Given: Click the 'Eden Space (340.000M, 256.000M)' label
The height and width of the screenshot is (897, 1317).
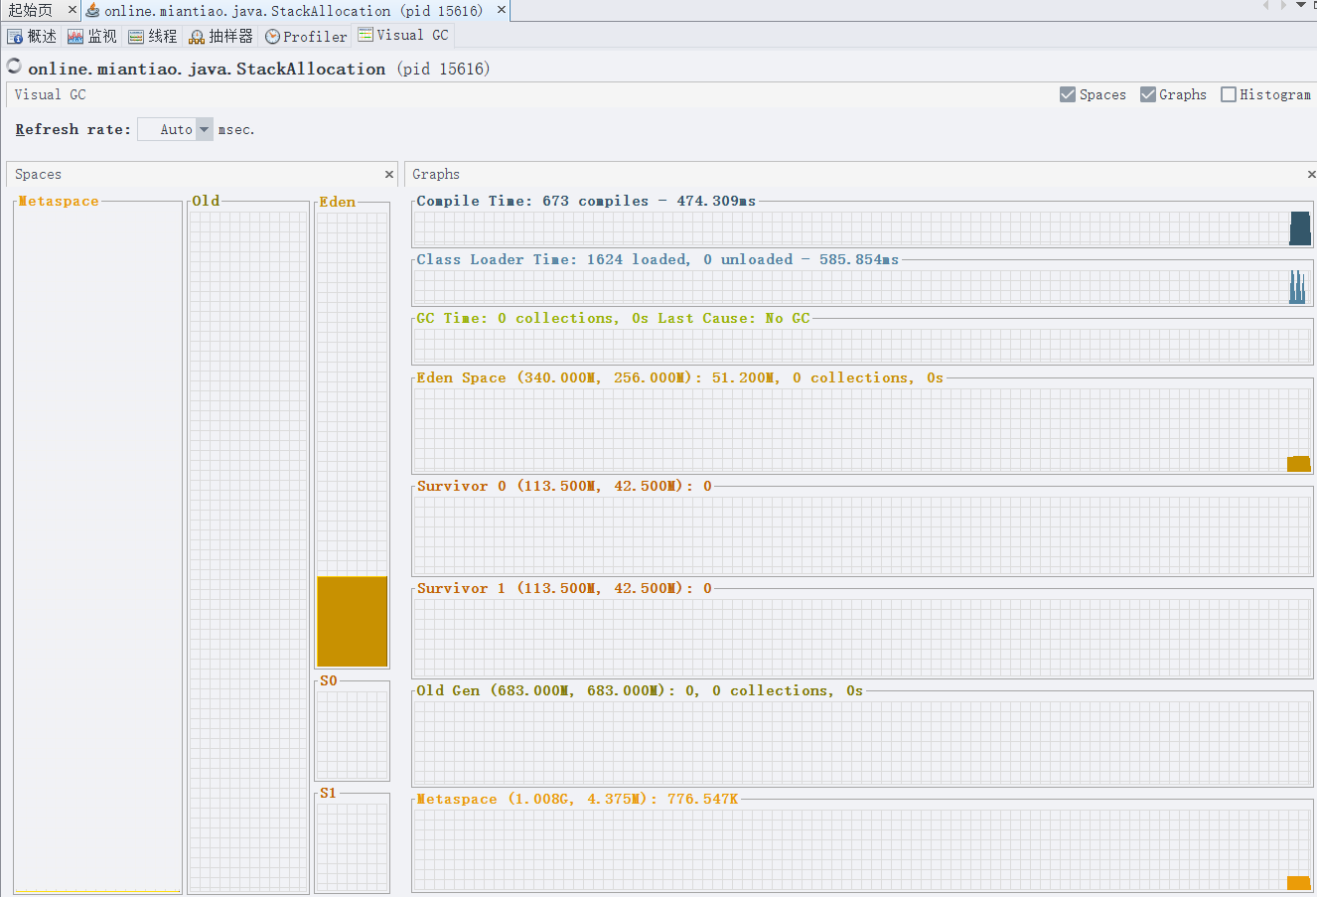Looking at the screenshot, I should [x=679, y=377].
